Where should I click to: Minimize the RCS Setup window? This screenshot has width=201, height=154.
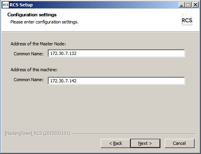pos(181,5)
